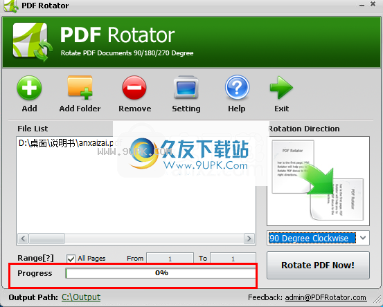Click the green Add plus icon
This screenshot has height=307, width=383.
[x=29, y=88]
